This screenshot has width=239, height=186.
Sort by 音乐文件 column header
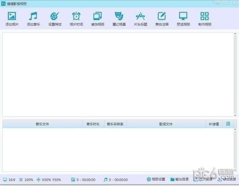42,124
